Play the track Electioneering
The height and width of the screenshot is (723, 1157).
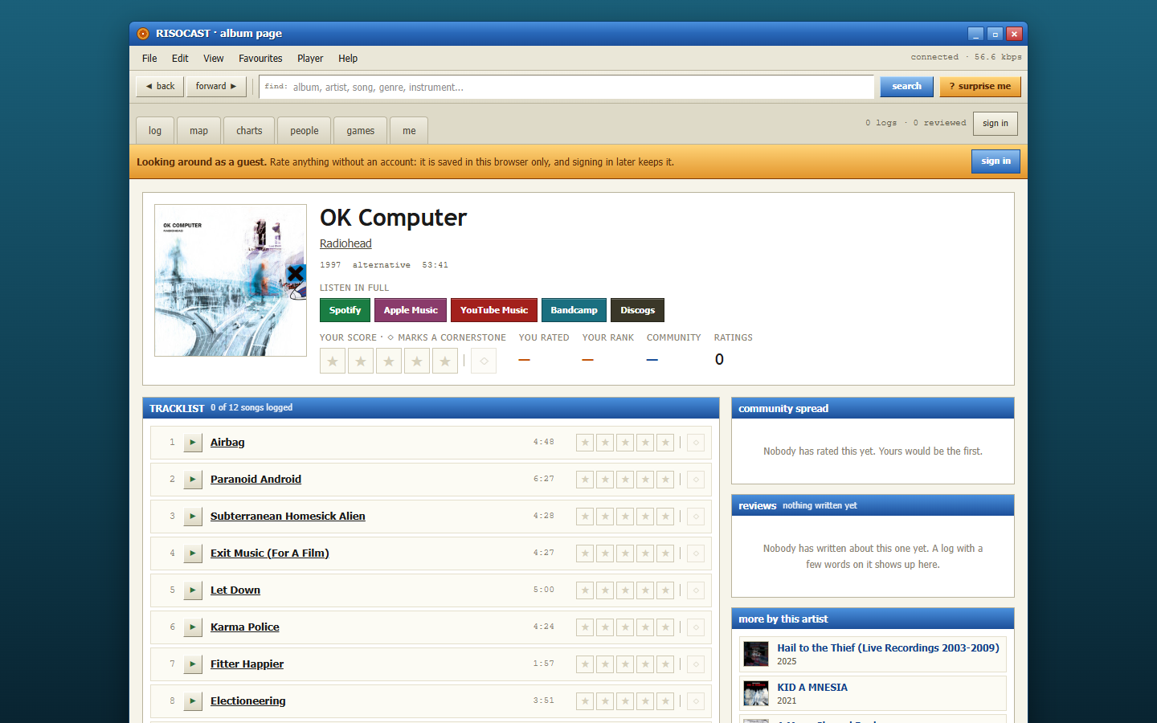click(x=193, y=701)
